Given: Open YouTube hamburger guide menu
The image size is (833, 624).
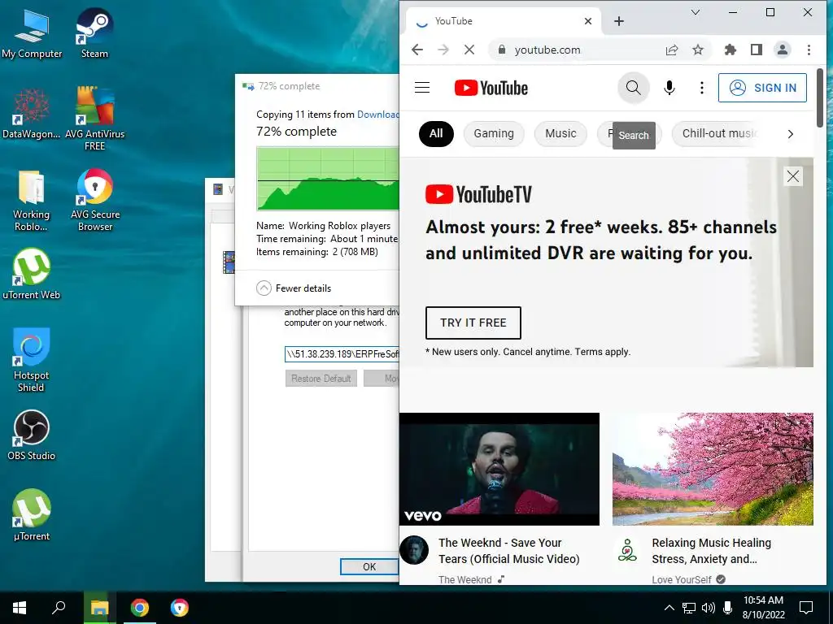Looking at the screenshot, I should coord(422,88).
